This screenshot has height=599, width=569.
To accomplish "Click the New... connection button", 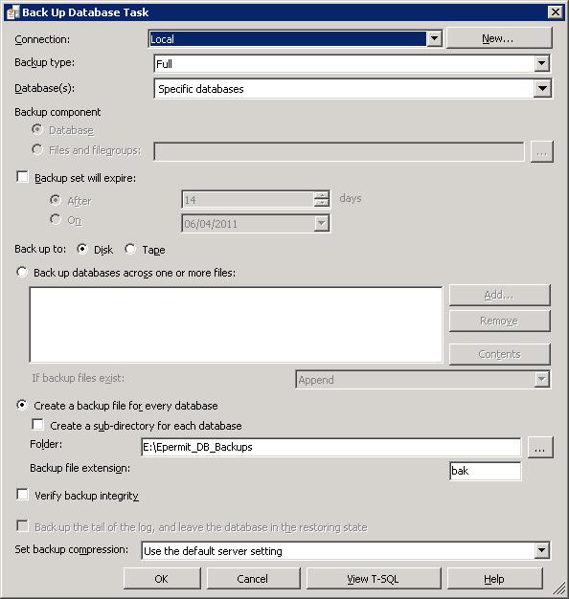I will (499, 38).
